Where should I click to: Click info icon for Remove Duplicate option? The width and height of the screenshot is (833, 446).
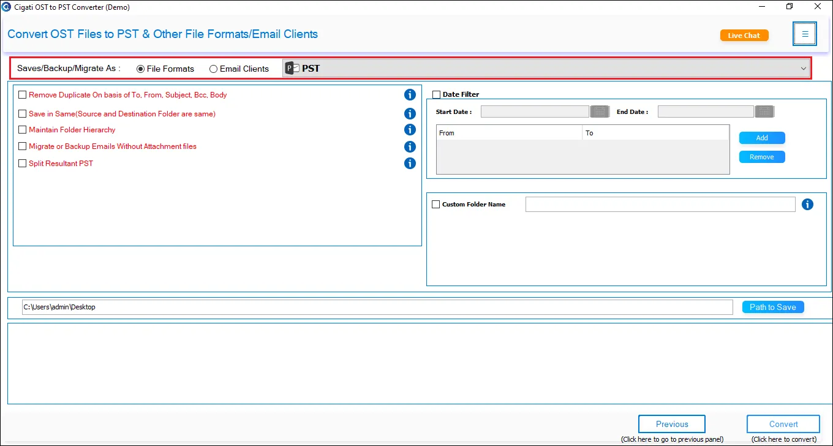(410, 94)
